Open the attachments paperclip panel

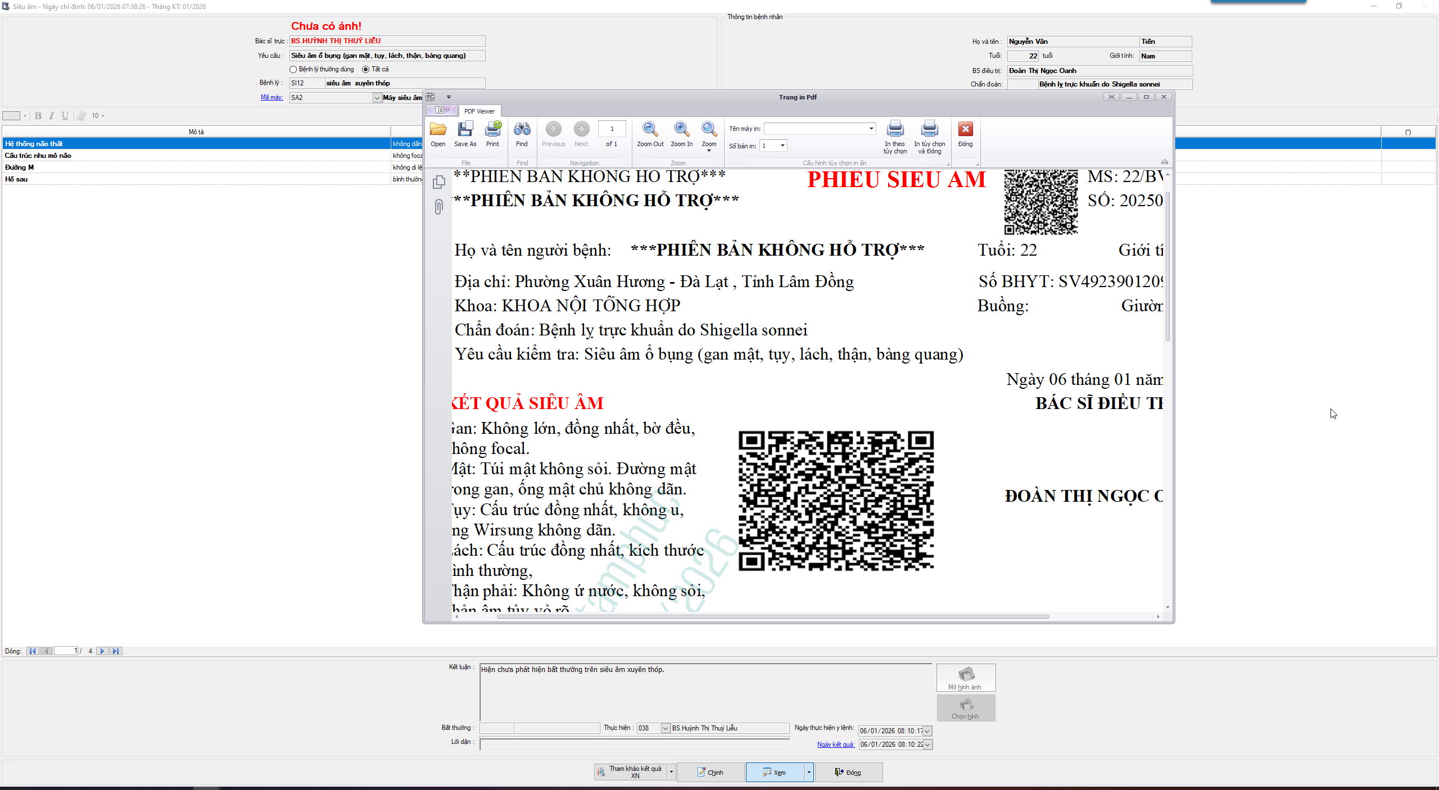tap(439, 207)
